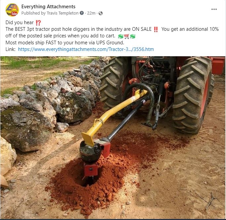This screenshot has height=220, width=226.
Task: Click the red exclamation question mark emoji
Action: 38,22
